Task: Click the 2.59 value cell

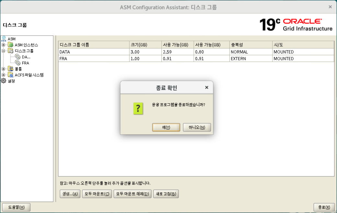Action: 178,52
